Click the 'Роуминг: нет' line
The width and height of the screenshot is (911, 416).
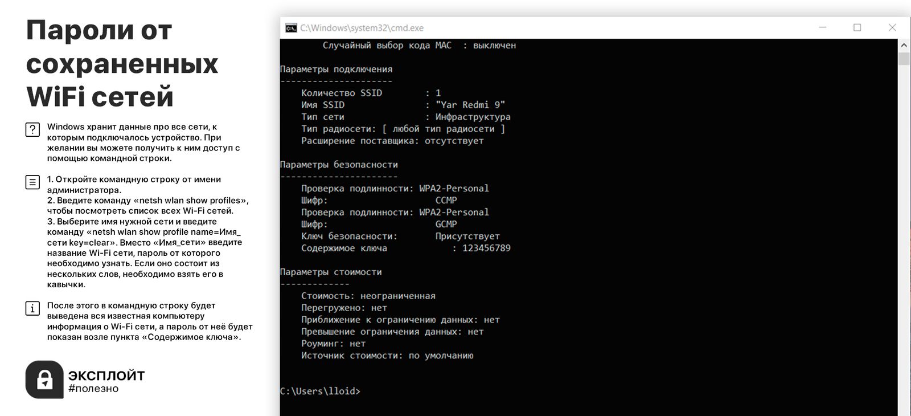[333, 344]
